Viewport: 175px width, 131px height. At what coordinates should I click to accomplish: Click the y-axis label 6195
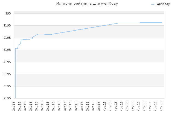(7, 86)
